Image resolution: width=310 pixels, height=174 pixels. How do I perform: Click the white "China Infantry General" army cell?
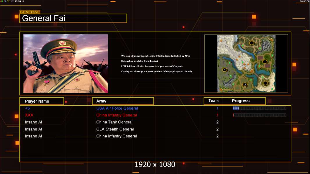[117, 136]
